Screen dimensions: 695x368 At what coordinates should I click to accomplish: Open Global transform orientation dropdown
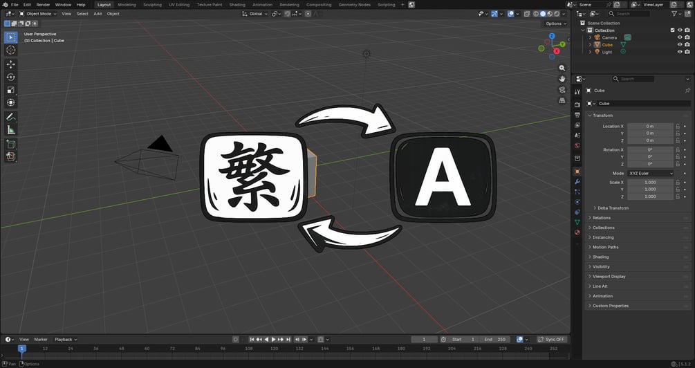click(255, 14)
